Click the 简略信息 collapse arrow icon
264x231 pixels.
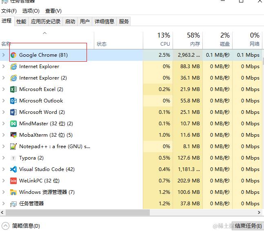[5, 226]
